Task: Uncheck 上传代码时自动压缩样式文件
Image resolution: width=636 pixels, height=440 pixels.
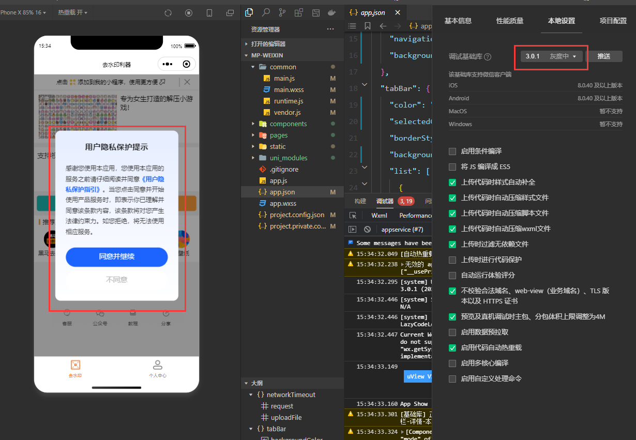Action: pyautogui.click(x=452, y=198)
